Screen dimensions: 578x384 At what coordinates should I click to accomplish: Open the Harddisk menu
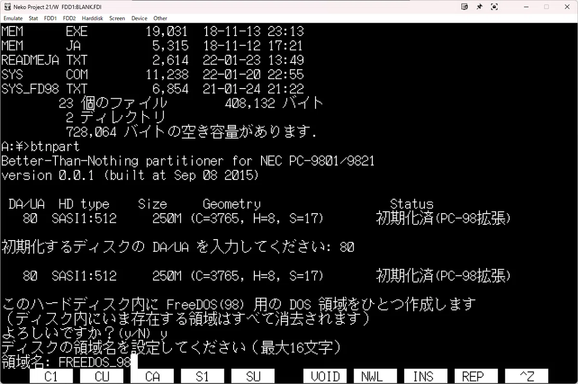pos(93,18)
